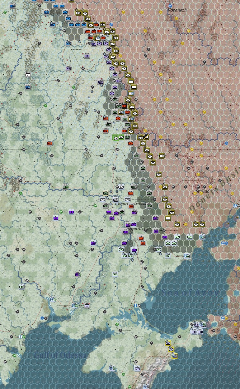Click the Sea of Azov label
This screenshot has width=240, height=389.
pos(191,293)
